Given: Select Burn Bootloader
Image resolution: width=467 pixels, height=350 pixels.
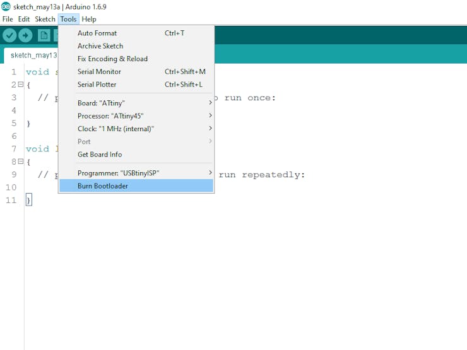Looking at the screenshot, I should coord(136,185).
